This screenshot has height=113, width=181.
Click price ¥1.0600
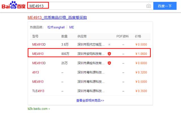pos(141,54)
